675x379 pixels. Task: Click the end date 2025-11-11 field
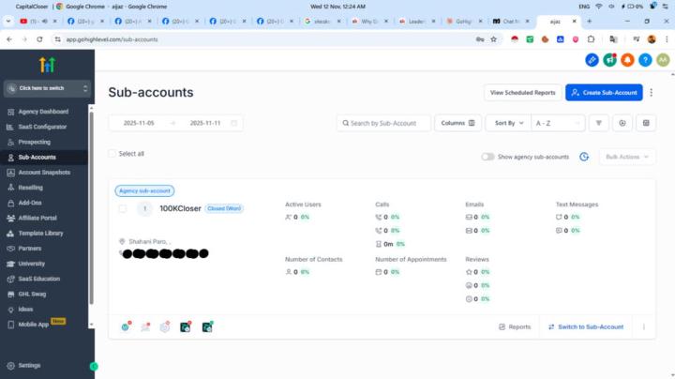[205, 123]
